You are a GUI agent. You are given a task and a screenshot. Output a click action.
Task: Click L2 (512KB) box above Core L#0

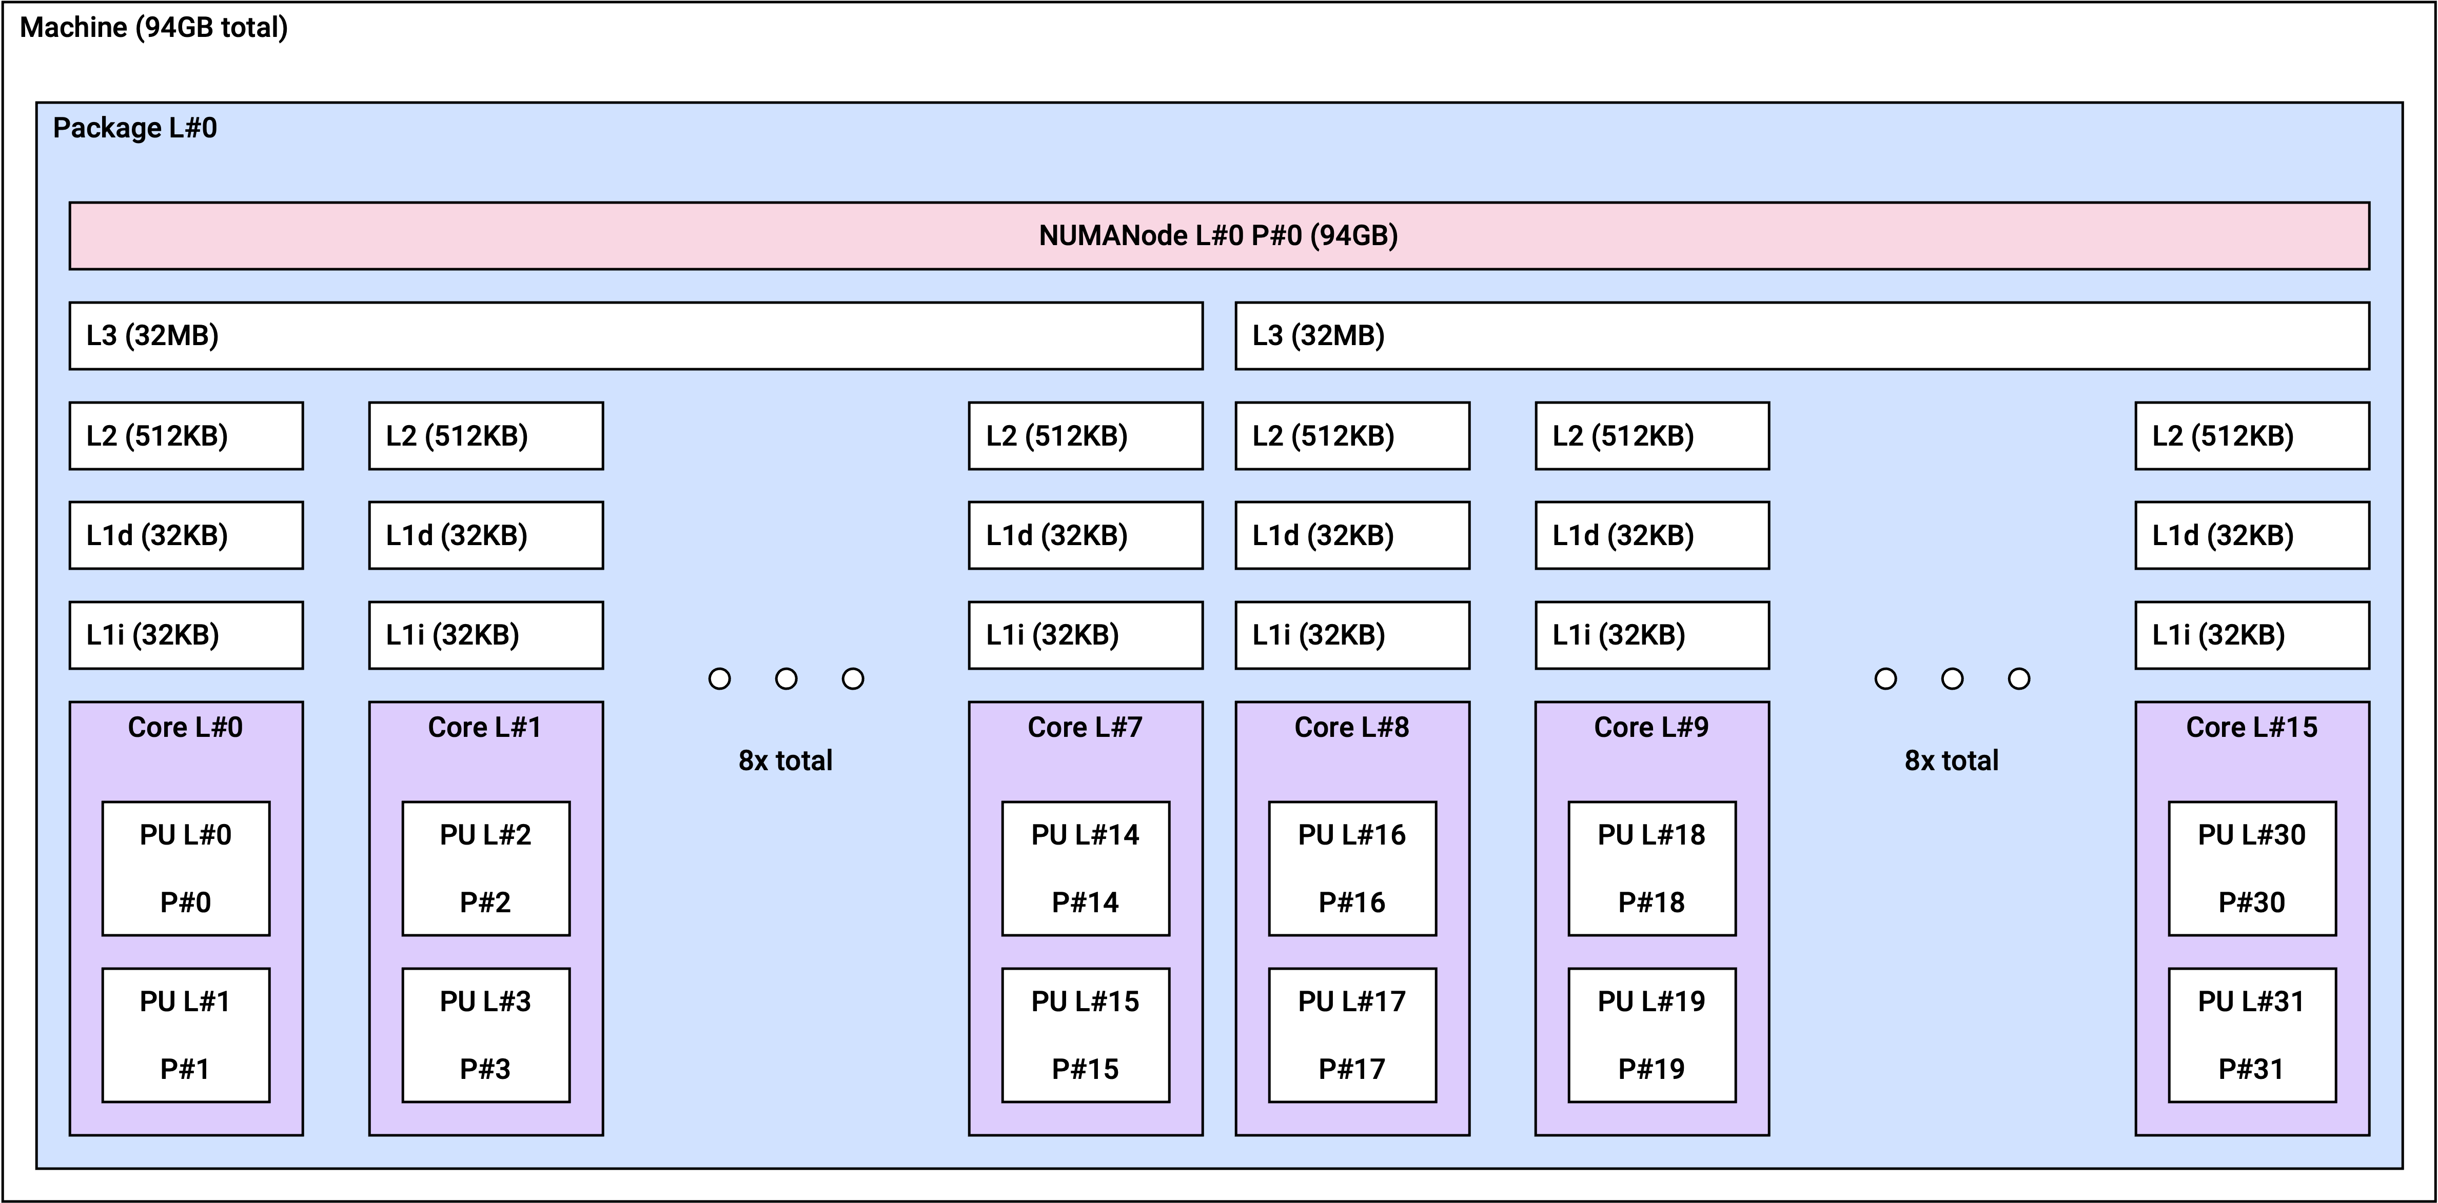pyautogui.click(x=186, y=436)
